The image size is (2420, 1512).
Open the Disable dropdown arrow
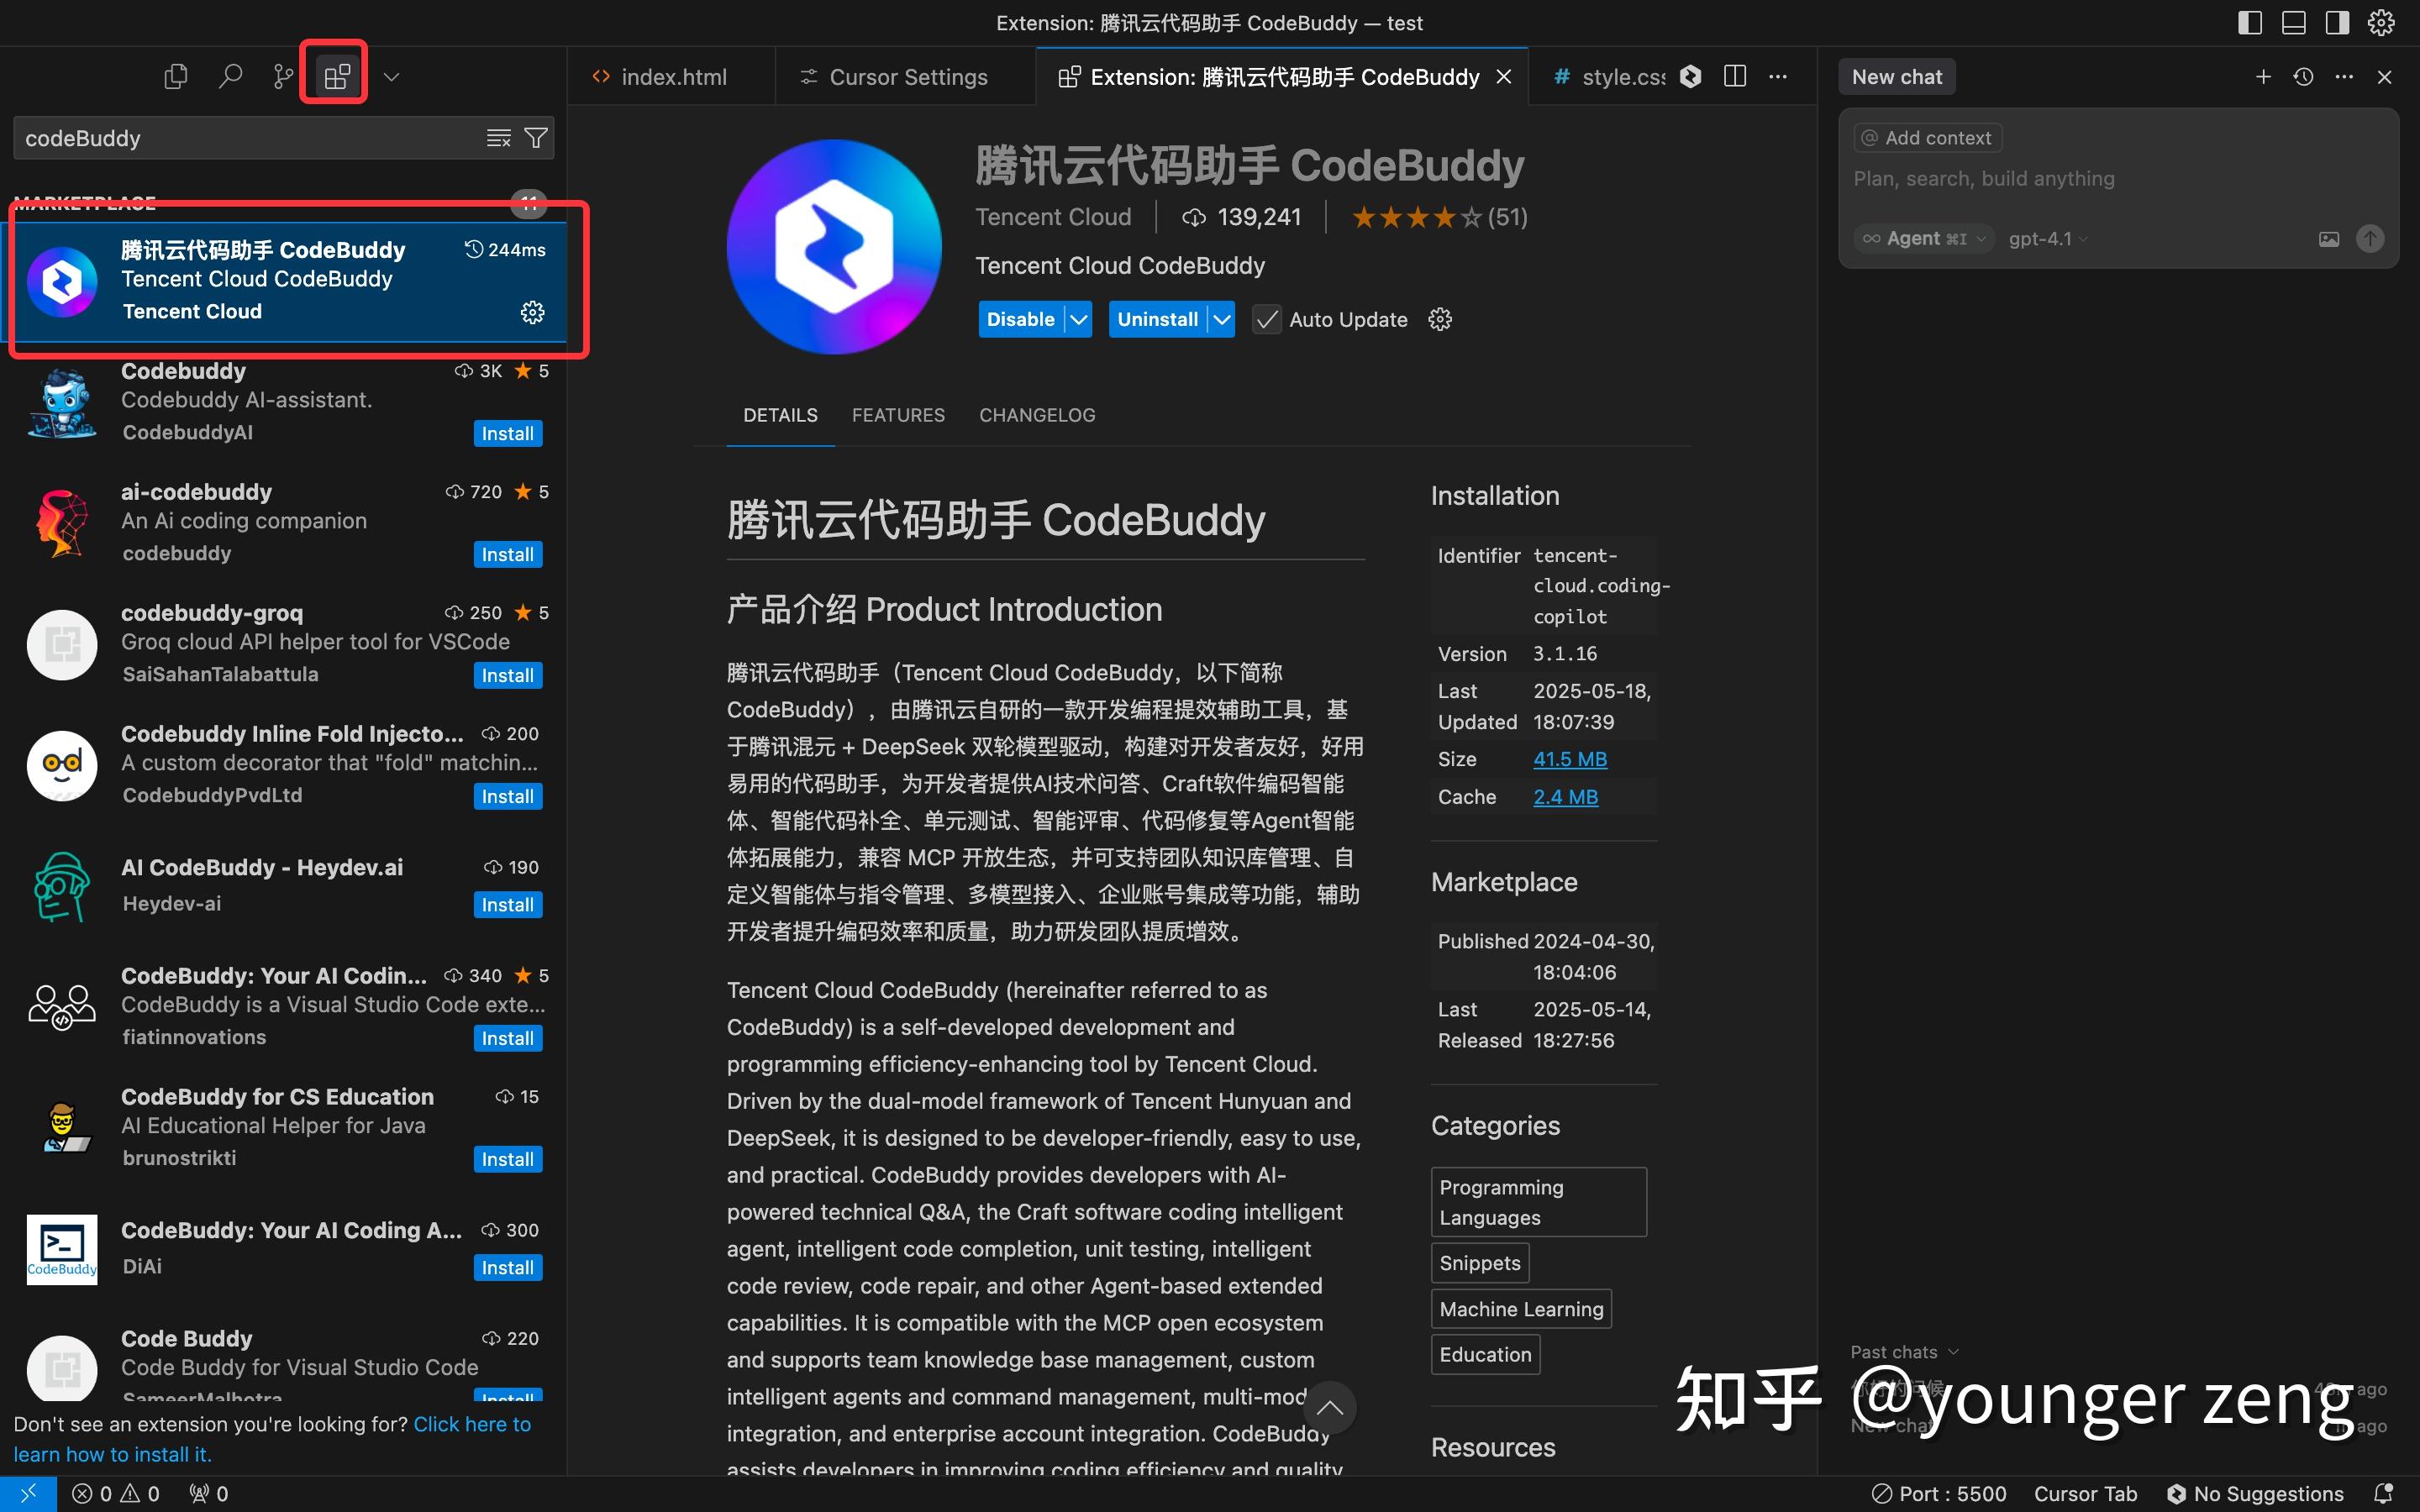1078,318
